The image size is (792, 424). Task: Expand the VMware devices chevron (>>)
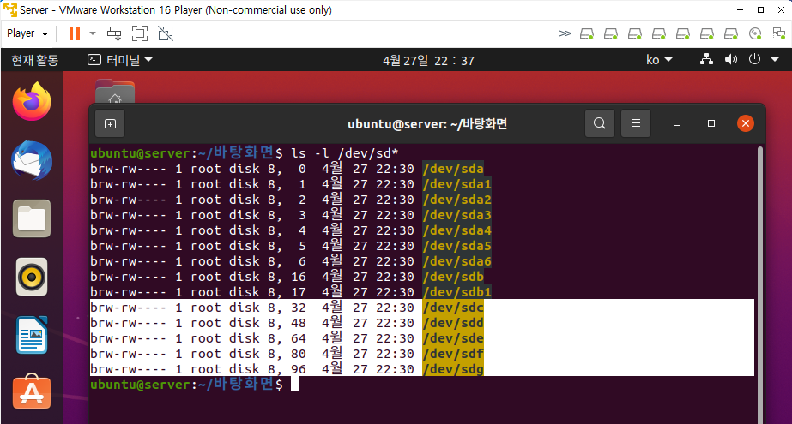[x=565, y=33]
